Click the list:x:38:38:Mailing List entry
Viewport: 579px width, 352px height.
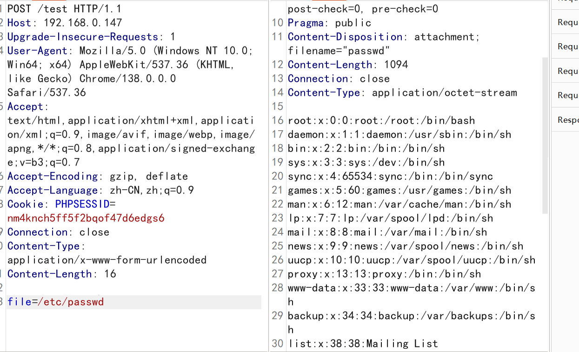click(363, 344)
